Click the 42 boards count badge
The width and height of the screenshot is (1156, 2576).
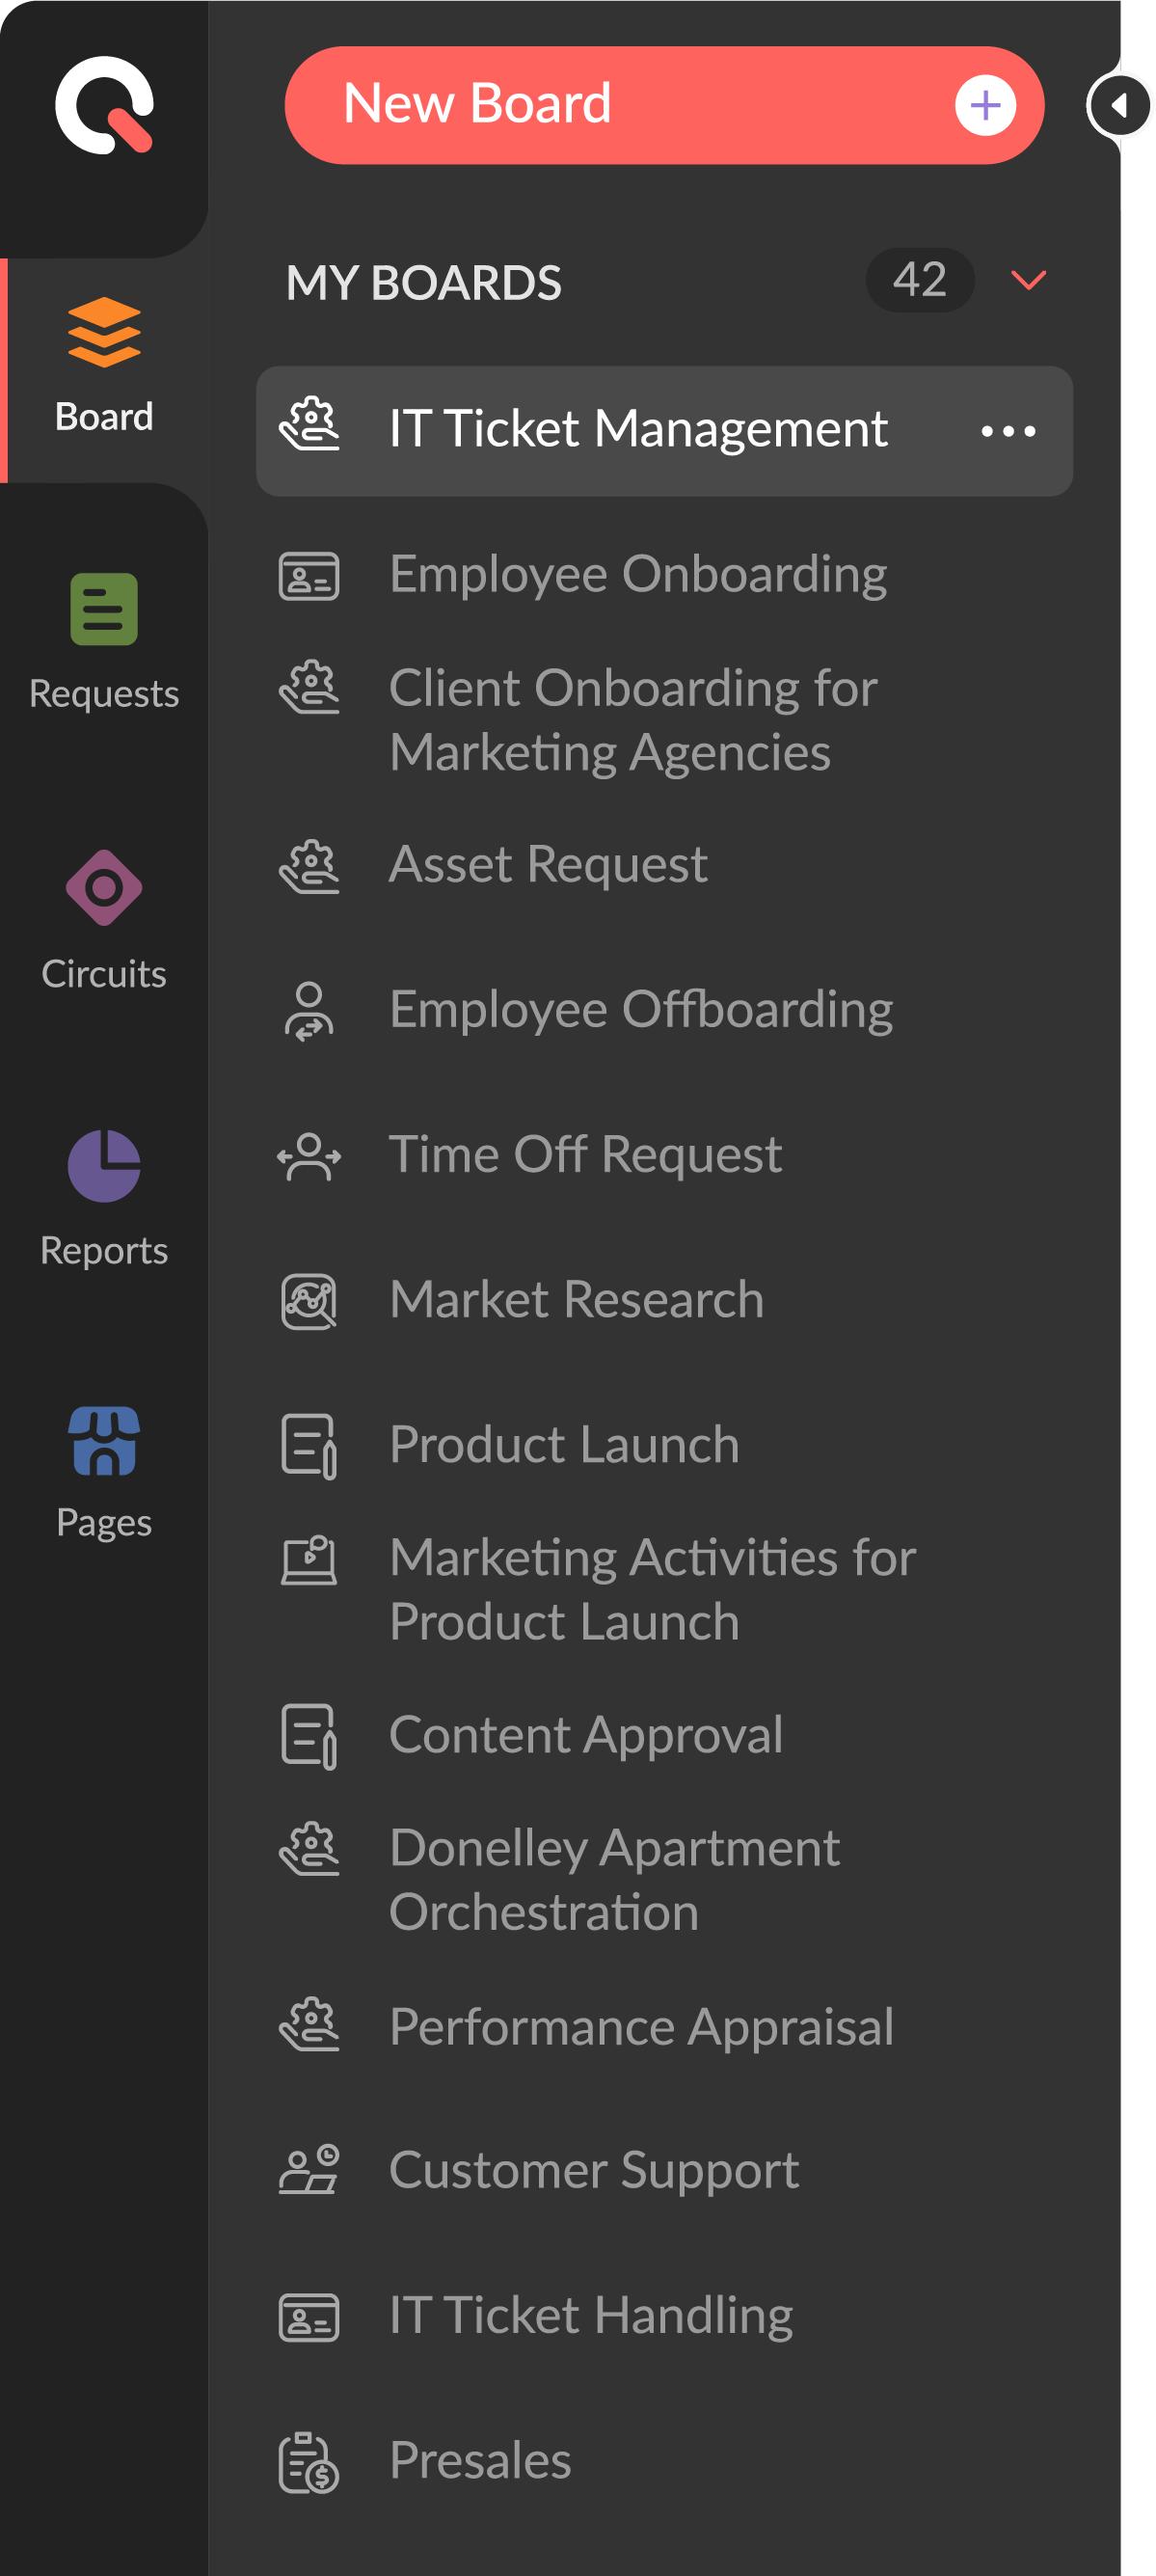coord(919,280)
